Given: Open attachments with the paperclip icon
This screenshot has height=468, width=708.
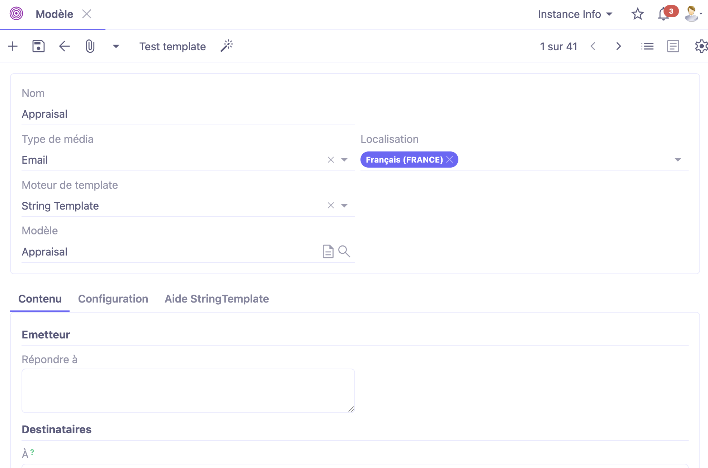Looking at the screenshot, I should [x=90, y=46].
